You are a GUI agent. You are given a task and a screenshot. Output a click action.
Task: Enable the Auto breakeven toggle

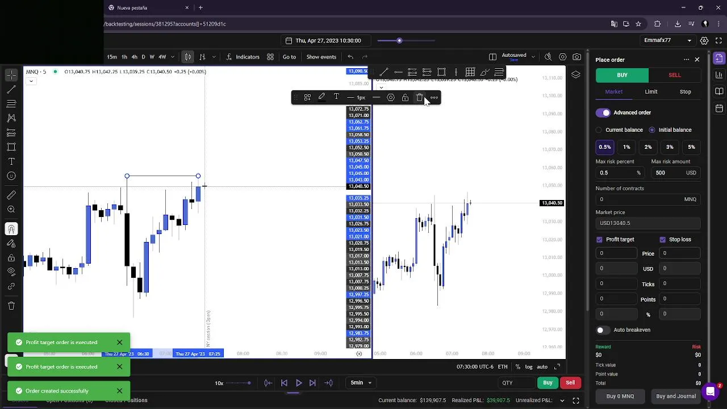pos(602,330)
